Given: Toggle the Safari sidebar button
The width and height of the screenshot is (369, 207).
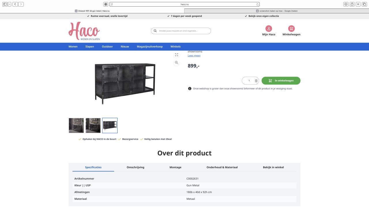Looking at the screenshot, I should pyautogui.click(x=5, y=4).
